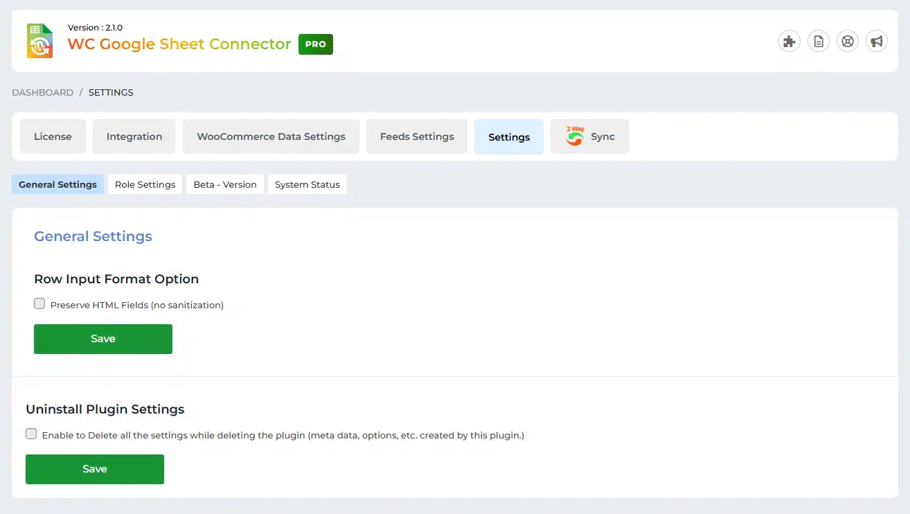This screenshot has height=514, width=910.
Task: Save the Row Input Format option
Action: [102, 339]
